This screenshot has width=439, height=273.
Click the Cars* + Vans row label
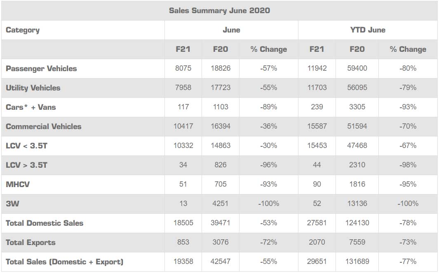click(x=31, y=107)
